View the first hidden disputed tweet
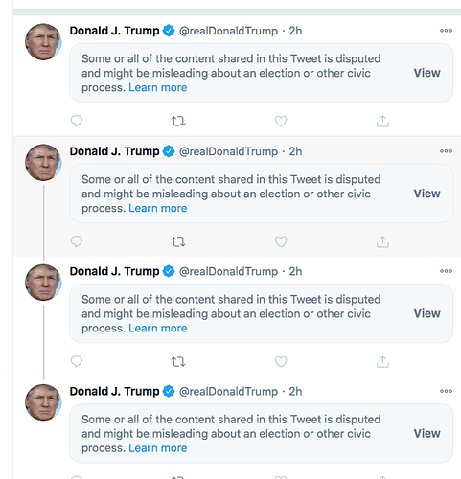The image size is (461, 479). (x=427, y=73)
